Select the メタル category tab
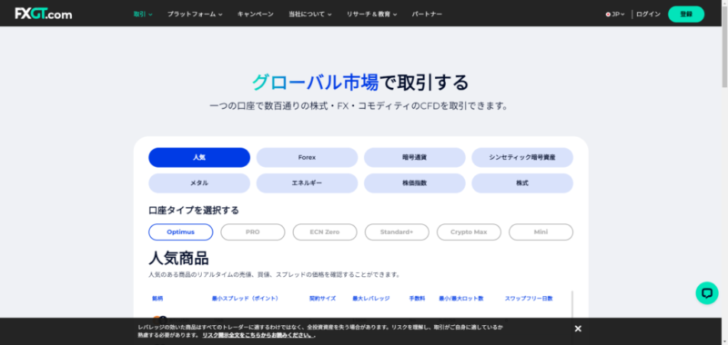The height and width of the screenshot is (345, 728). coord(199,182)
